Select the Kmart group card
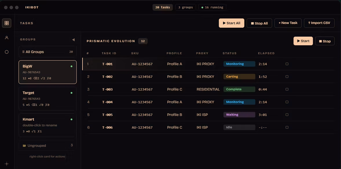This screenshot has width=341, height=169. (x=48, y=125)
